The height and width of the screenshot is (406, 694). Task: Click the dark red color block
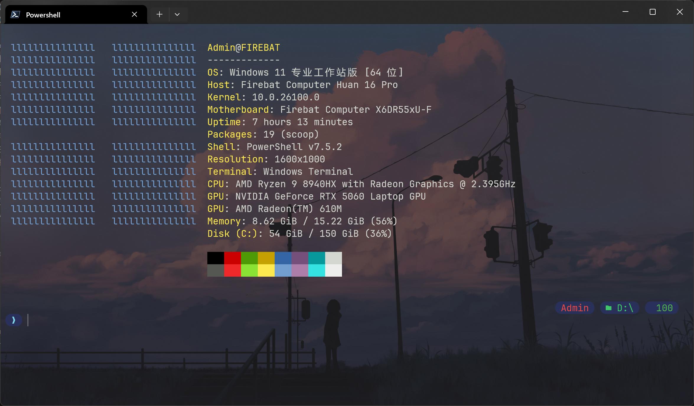pos(232,258)
